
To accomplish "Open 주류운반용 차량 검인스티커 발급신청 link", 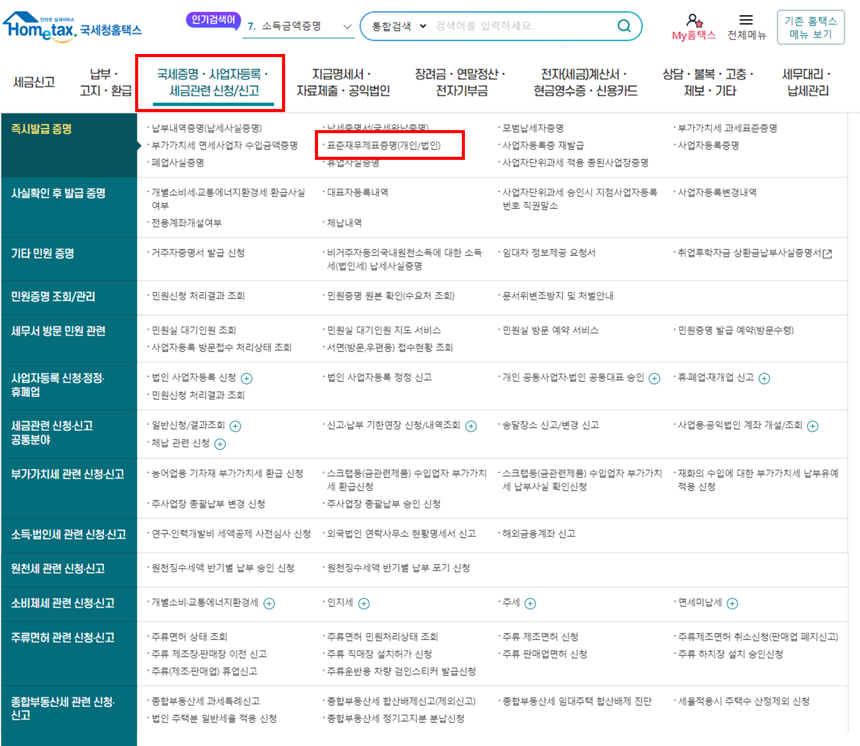I will pos(401,671).
